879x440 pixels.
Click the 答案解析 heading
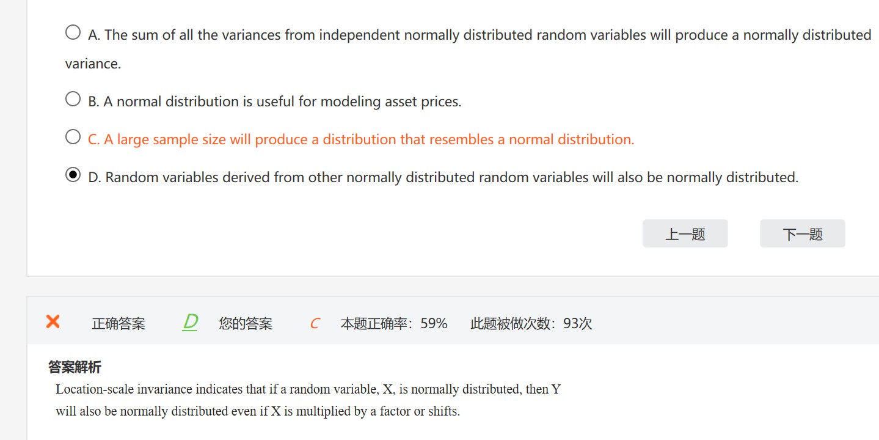tap(75, 367)
